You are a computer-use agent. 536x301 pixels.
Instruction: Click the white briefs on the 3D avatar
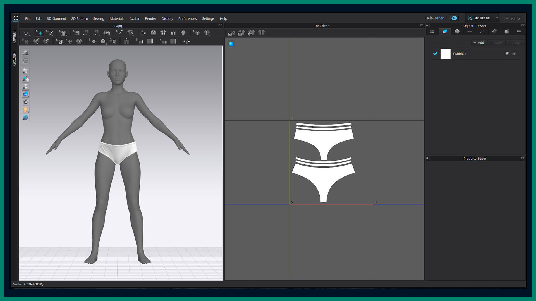coord(118,152)
